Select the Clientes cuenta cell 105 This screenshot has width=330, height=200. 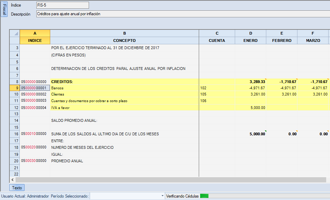217,94
